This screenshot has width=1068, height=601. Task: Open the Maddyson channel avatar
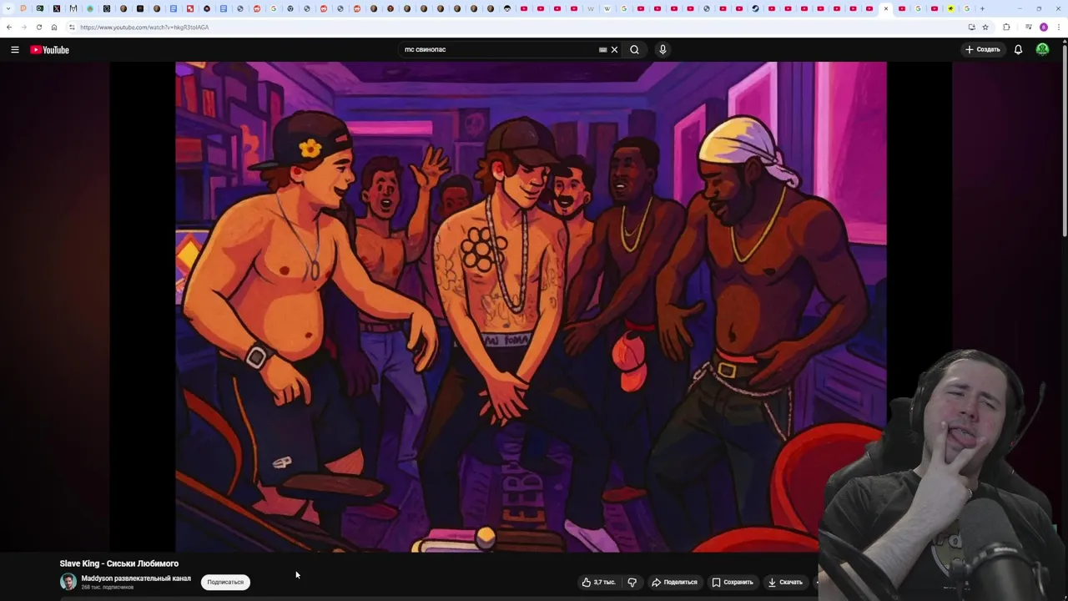(68, 582)
